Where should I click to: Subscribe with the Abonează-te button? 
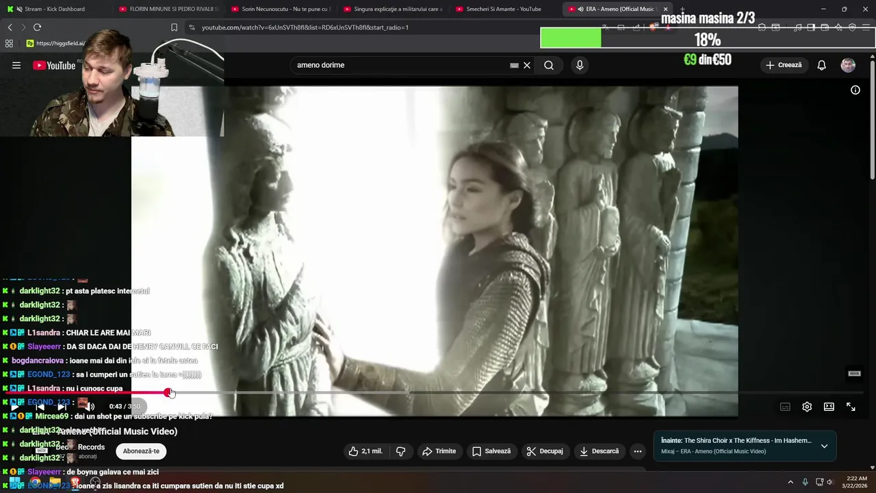[x=141, y=451]
